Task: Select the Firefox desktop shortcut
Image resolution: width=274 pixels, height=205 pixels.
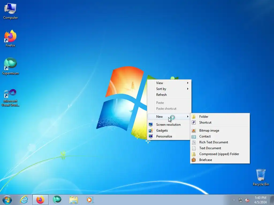Action: (10, 38)
